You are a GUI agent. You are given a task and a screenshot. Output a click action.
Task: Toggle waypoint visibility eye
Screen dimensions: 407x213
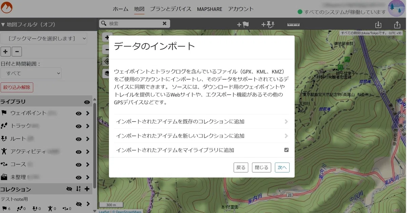pos(79,113)
